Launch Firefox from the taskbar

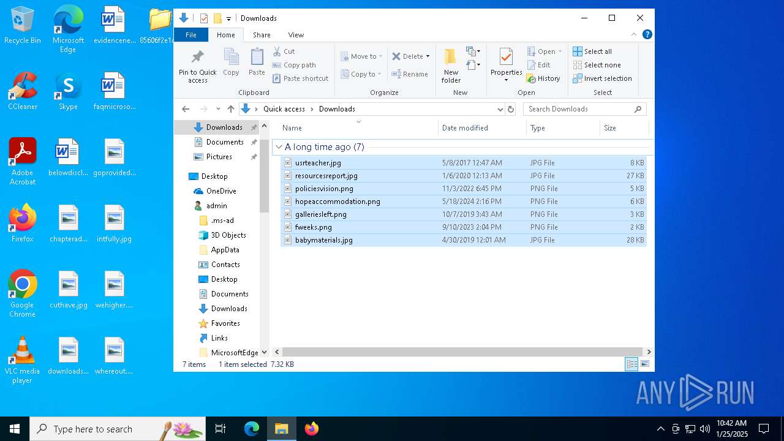coord(312,429)
